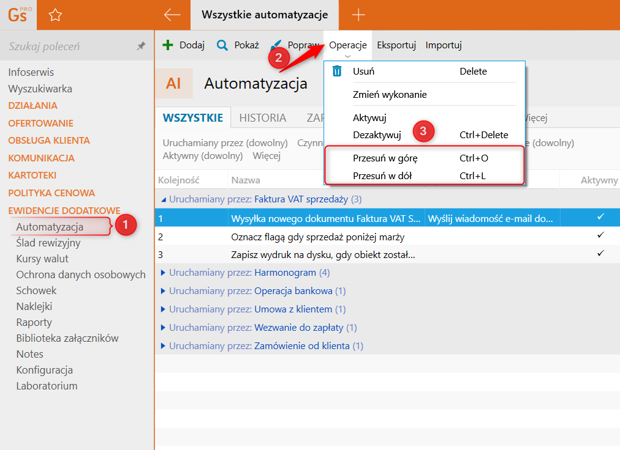Open Automatyzacja in the sidebar
The height and width of the screenshot is (450, 620).
tap(50, 227)
